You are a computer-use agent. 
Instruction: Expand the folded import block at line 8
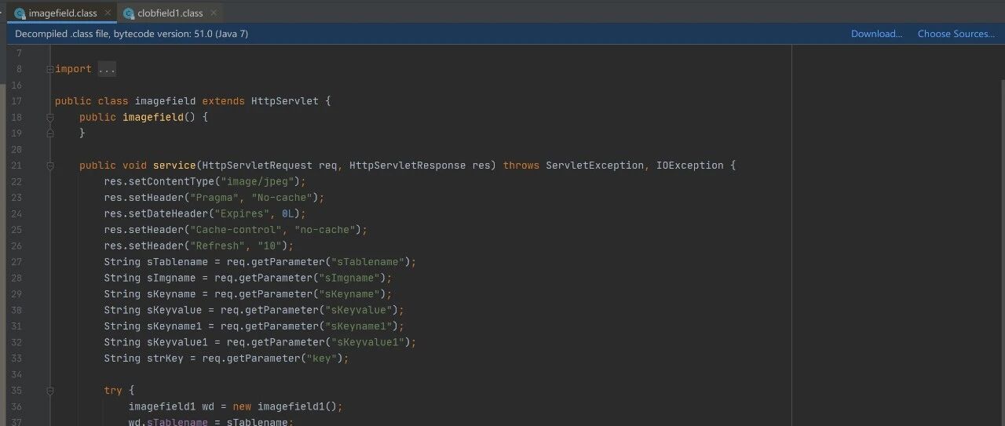tap(49, 69)
